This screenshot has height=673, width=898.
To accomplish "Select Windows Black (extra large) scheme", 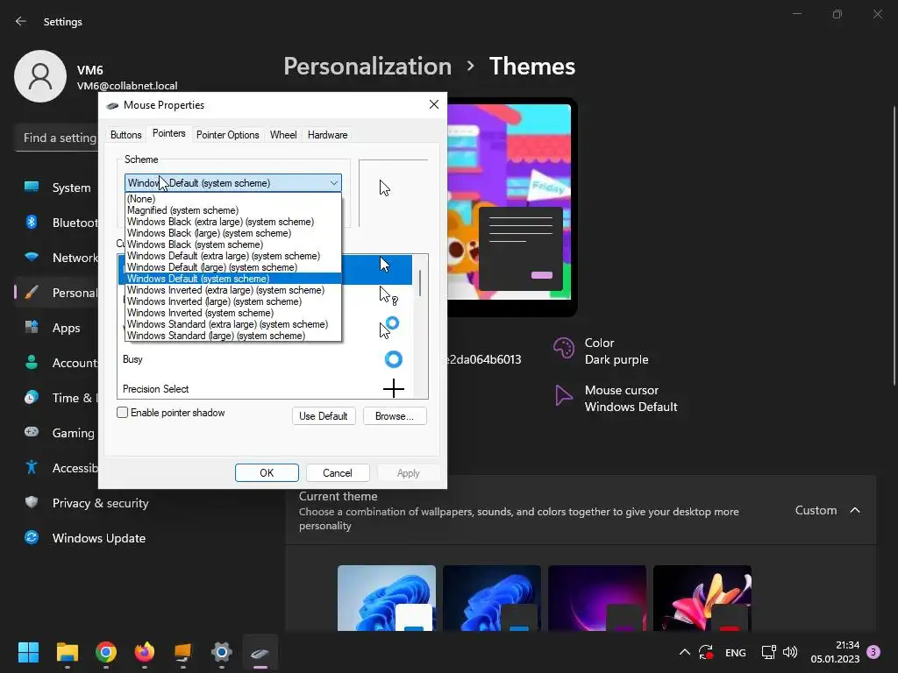I will (x=233, y=222).
